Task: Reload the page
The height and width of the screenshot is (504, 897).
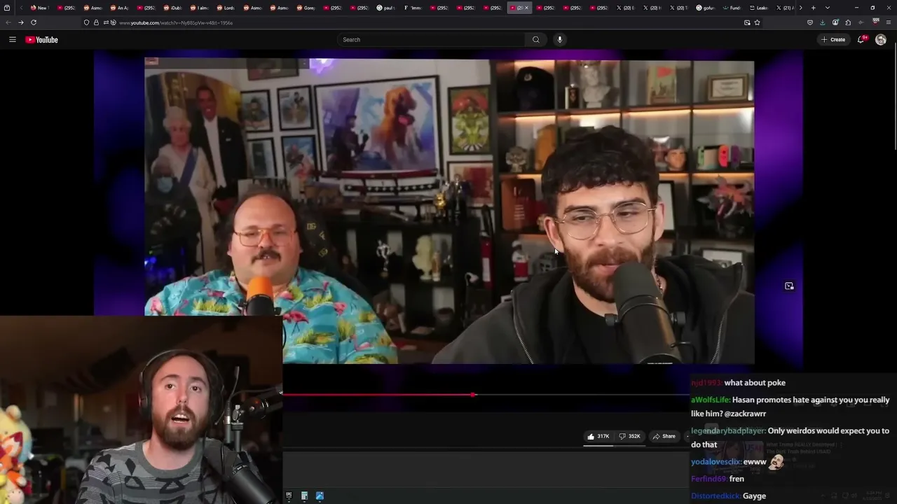Action: point(34,22)
